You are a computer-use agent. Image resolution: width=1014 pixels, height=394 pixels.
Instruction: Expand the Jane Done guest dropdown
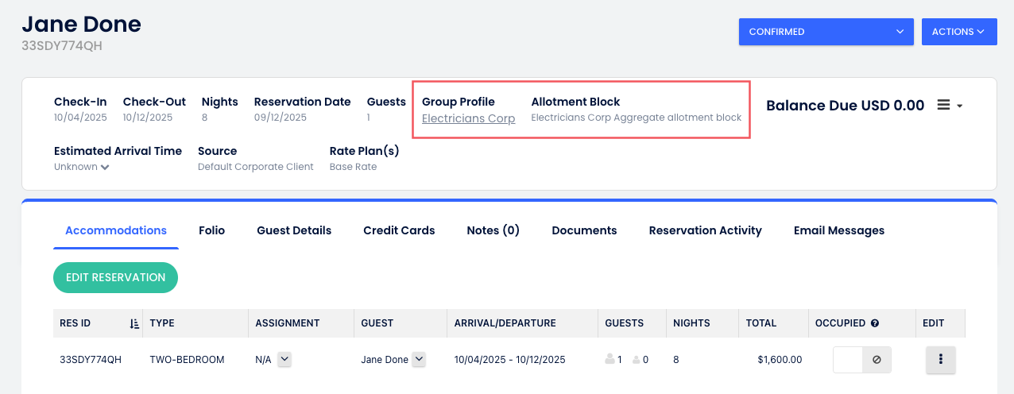tap(420, 360)
